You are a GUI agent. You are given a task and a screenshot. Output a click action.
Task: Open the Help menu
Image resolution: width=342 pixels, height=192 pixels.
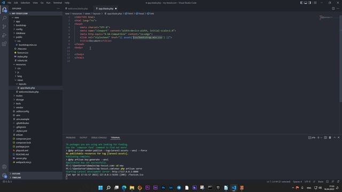67,3
